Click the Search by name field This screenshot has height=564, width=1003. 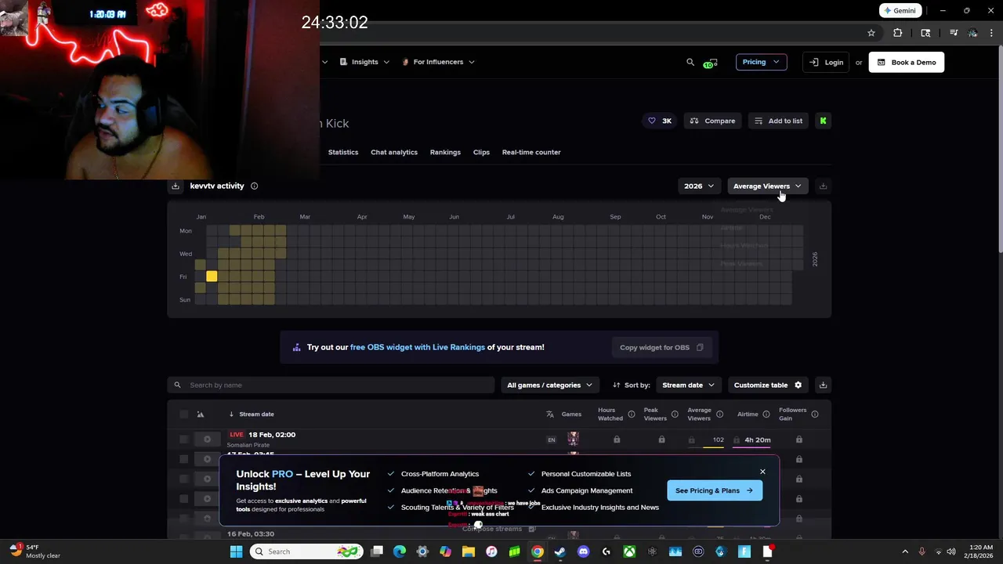tap(331, 385)
